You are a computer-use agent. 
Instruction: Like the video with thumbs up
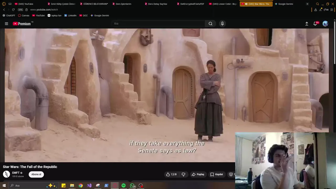(x=171, y=174)
